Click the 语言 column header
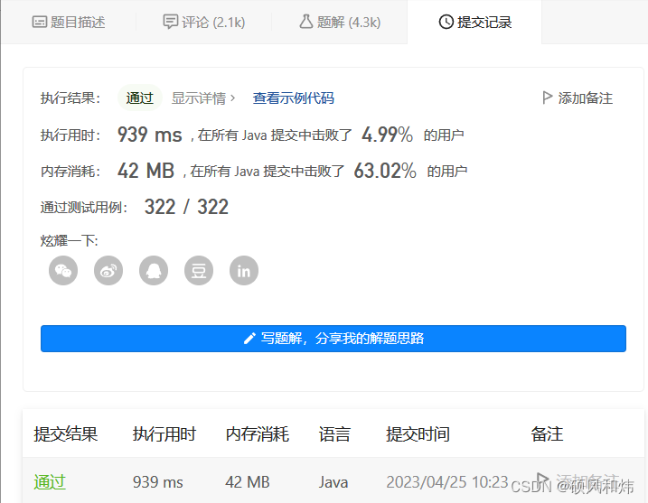 point(334,434)
